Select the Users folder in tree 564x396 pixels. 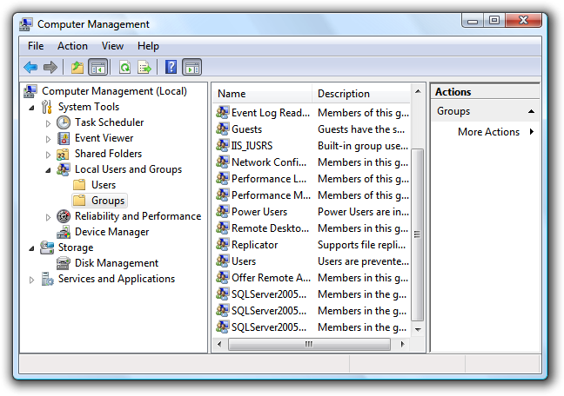95,185
